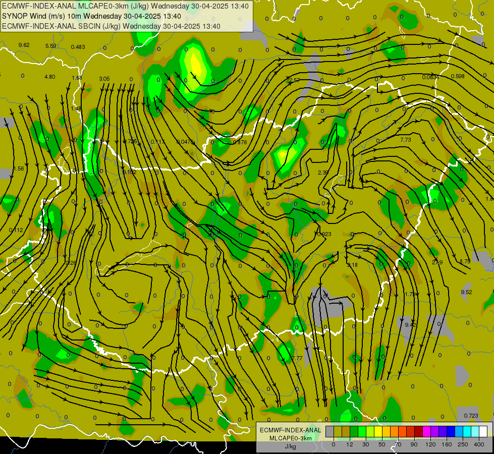Click the map value '3.05'
Image resolution: width=494 pixels, height=454 pixels.
104,79
